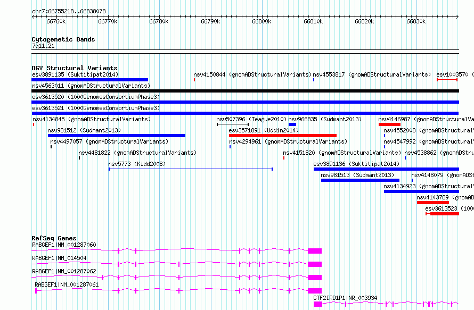The image size is (474, 310).
Task: Click the esv1003570 red variant span
Action: tap(447, 80)
